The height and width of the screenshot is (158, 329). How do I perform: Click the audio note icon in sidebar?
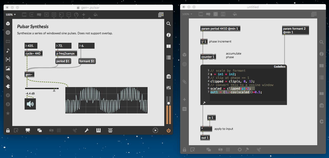click(8, 50)
